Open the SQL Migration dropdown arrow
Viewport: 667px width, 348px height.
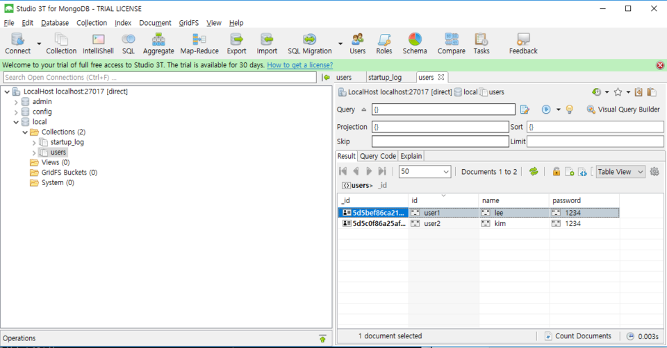[x=340, y=44]
